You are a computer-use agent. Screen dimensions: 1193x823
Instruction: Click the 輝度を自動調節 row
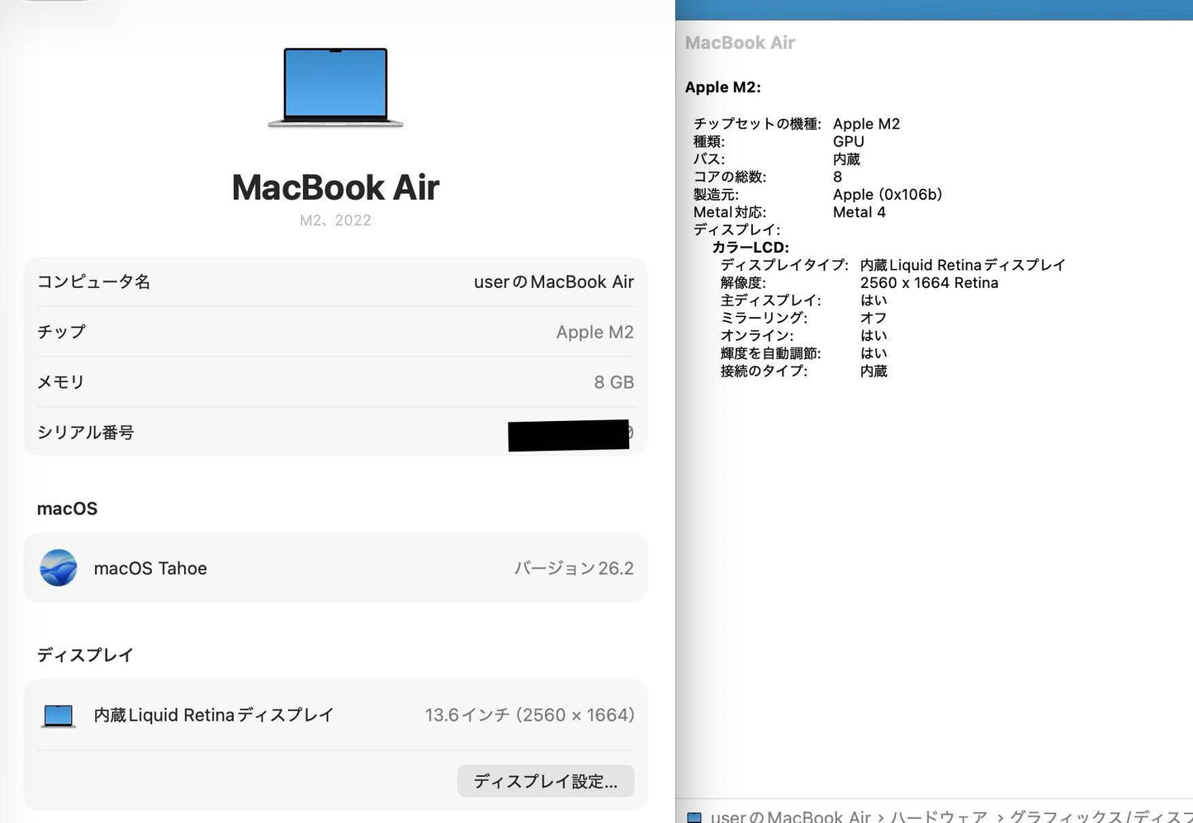803,353
